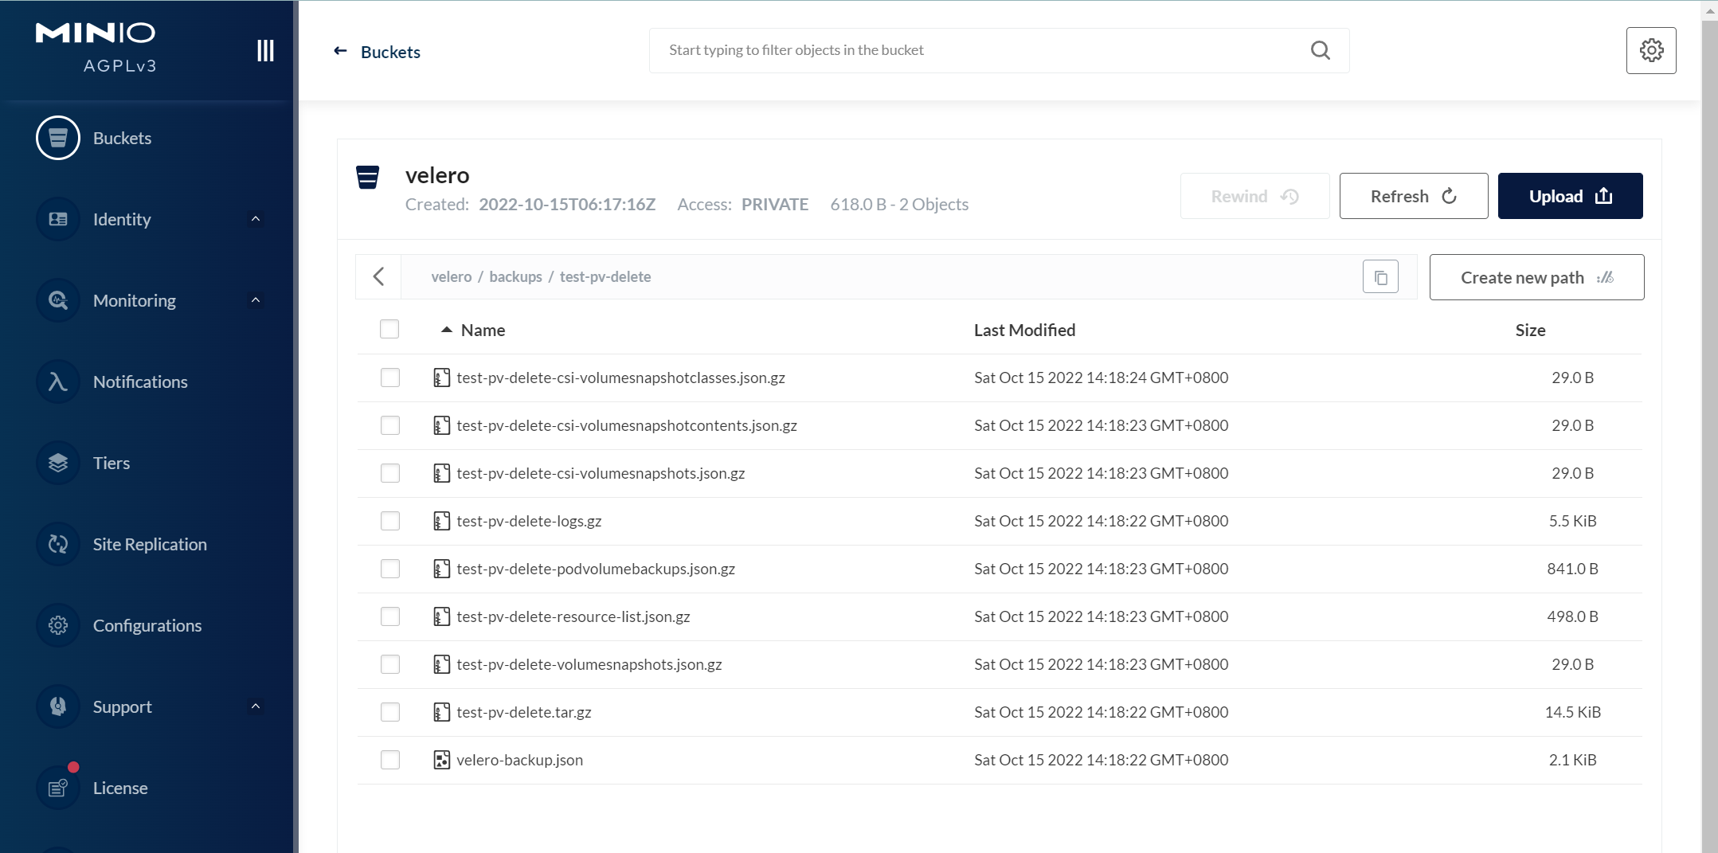1718x853 pixels.
Task: Click file icon of test-pv-delete-logs.gz
Action: 441,521
